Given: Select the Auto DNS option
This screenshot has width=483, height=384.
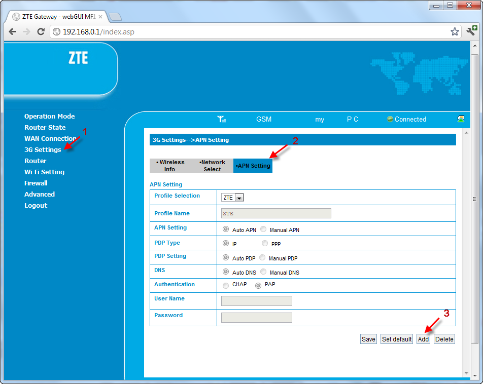Looking at the screenshot, I should click(226, 272).
